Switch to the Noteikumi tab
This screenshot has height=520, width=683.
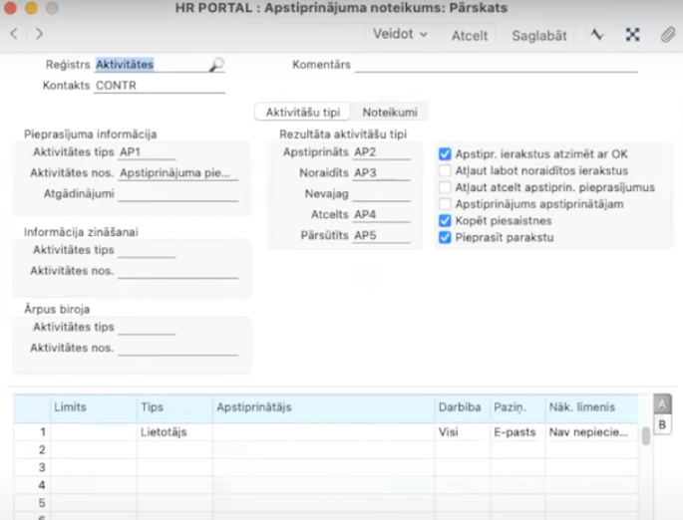390,113
